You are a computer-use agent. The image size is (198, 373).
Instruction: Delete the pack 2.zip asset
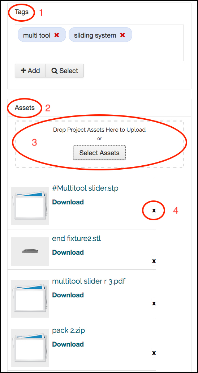pyautogui.click(x=154, y=352)
